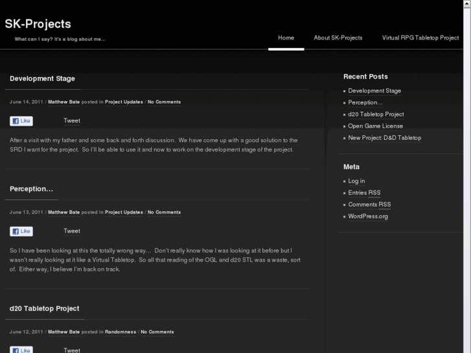Select New Project: D&D Tabletop recent post
Screen dimensions: 471x353
384,138
